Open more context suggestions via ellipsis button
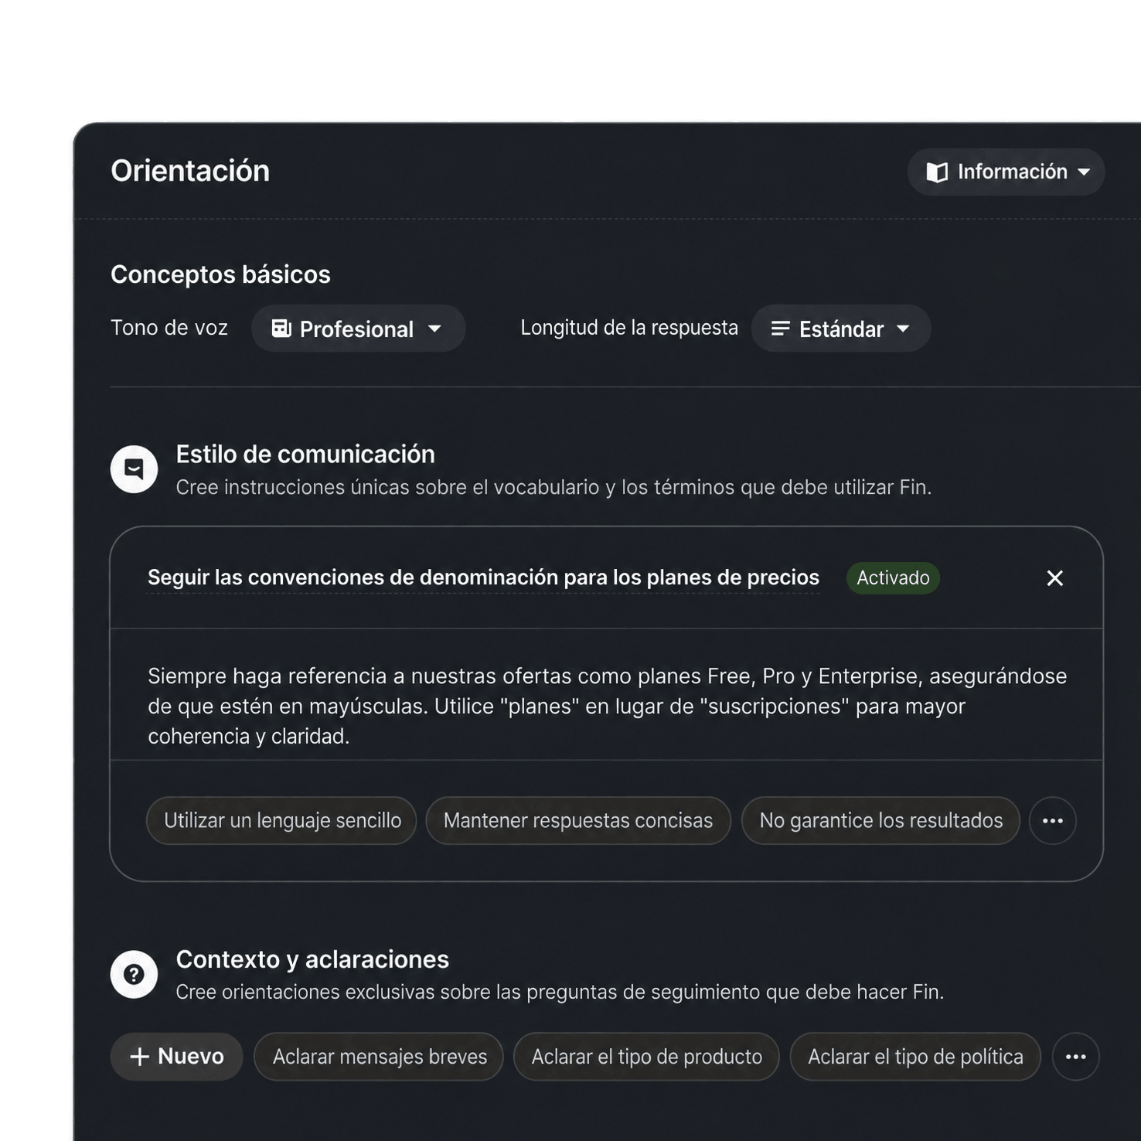The height and width of the screenshot is (1141, 1141). (x=1076, y=1057)
